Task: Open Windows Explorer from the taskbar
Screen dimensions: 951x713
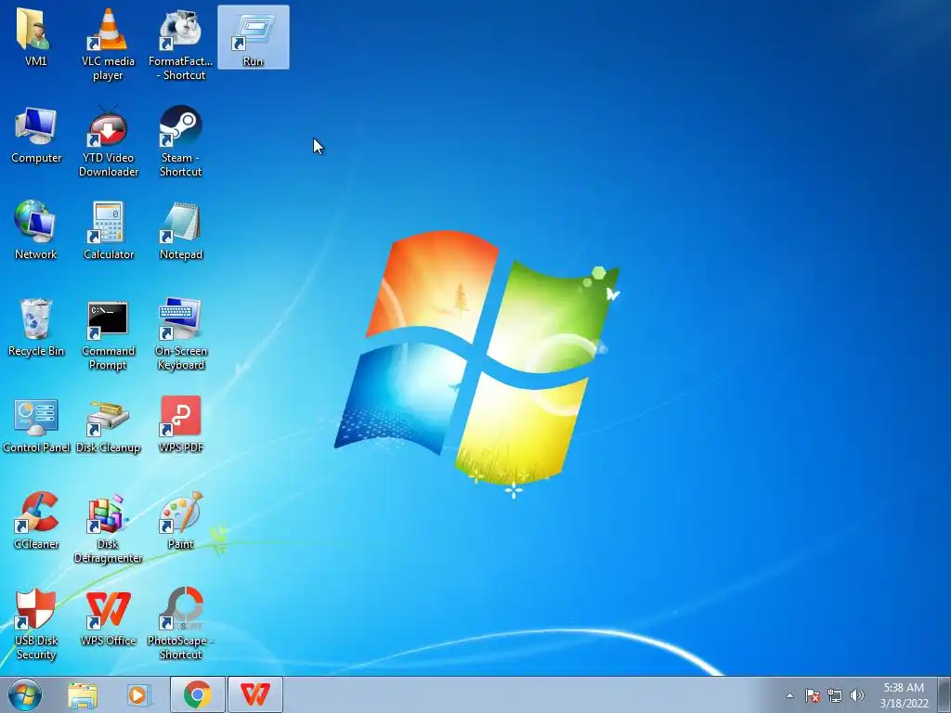Action: pyautogui.click(x=83, y=695)
